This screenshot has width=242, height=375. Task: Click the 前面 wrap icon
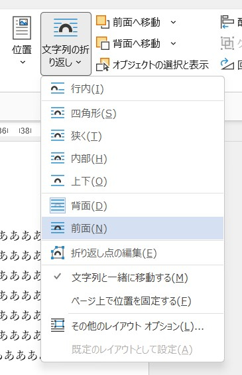(x=58, y=228)
